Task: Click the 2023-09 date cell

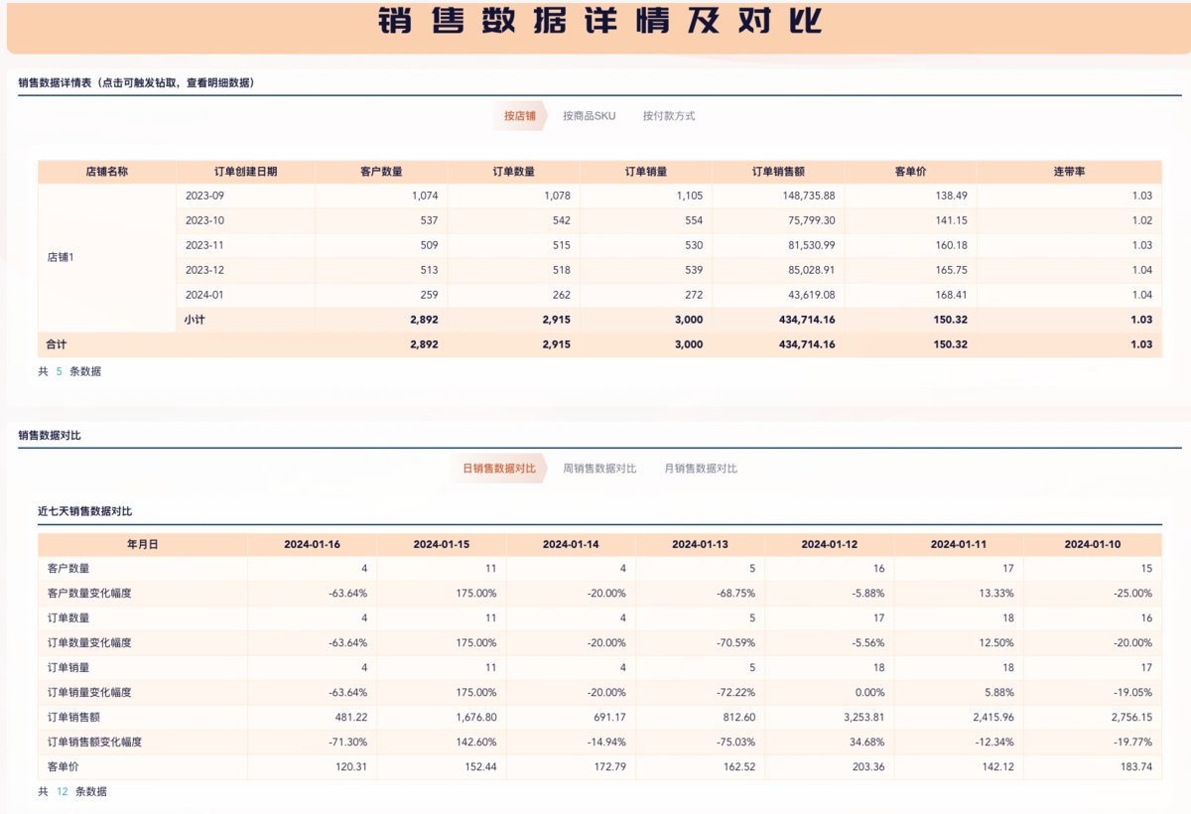Action: point(246,196)
